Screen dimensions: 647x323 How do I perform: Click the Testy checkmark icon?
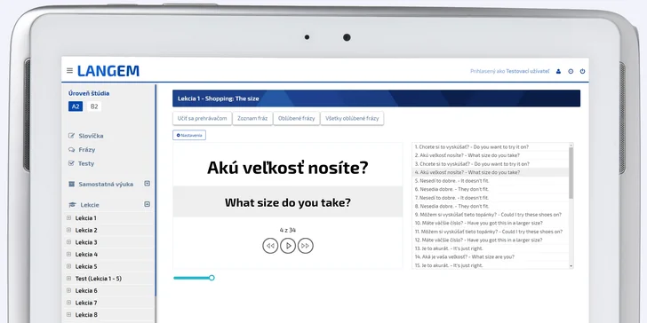[x=71, y=163]
